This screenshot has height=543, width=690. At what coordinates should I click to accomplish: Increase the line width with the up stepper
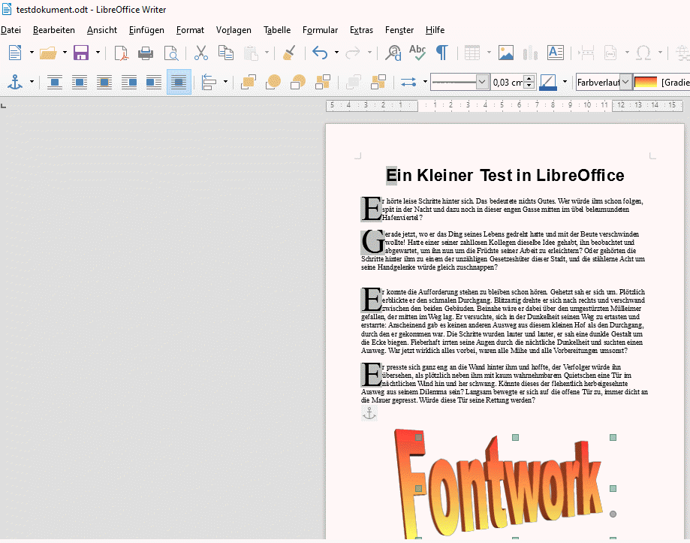tap(529, 79)
